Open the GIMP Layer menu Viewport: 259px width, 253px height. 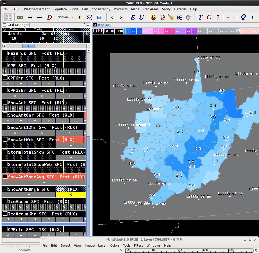tap(102, 245)
